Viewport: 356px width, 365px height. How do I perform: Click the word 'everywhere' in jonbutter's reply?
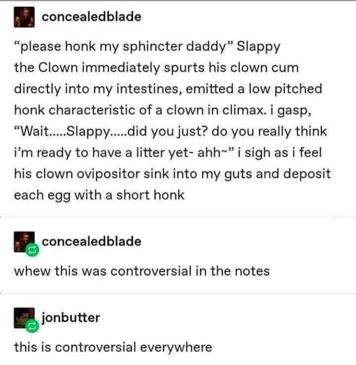[x=176, y=348]
